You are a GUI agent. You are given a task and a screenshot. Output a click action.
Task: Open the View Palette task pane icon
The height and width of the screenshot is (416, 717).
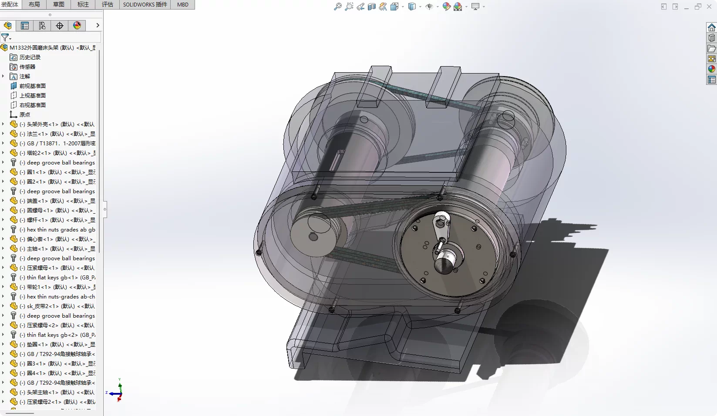click(711, 59)
